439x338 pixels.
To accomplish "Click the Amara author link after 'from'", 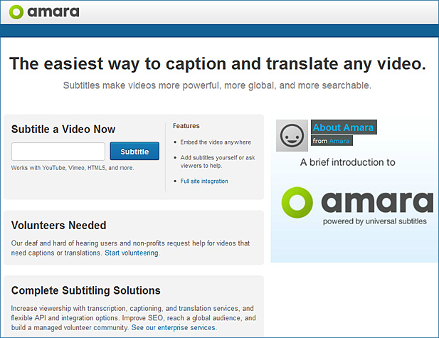I will (339, 141).
